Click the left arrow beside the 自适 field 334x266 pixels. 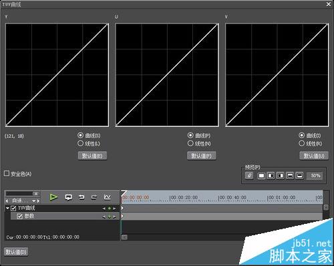[7, 201]
